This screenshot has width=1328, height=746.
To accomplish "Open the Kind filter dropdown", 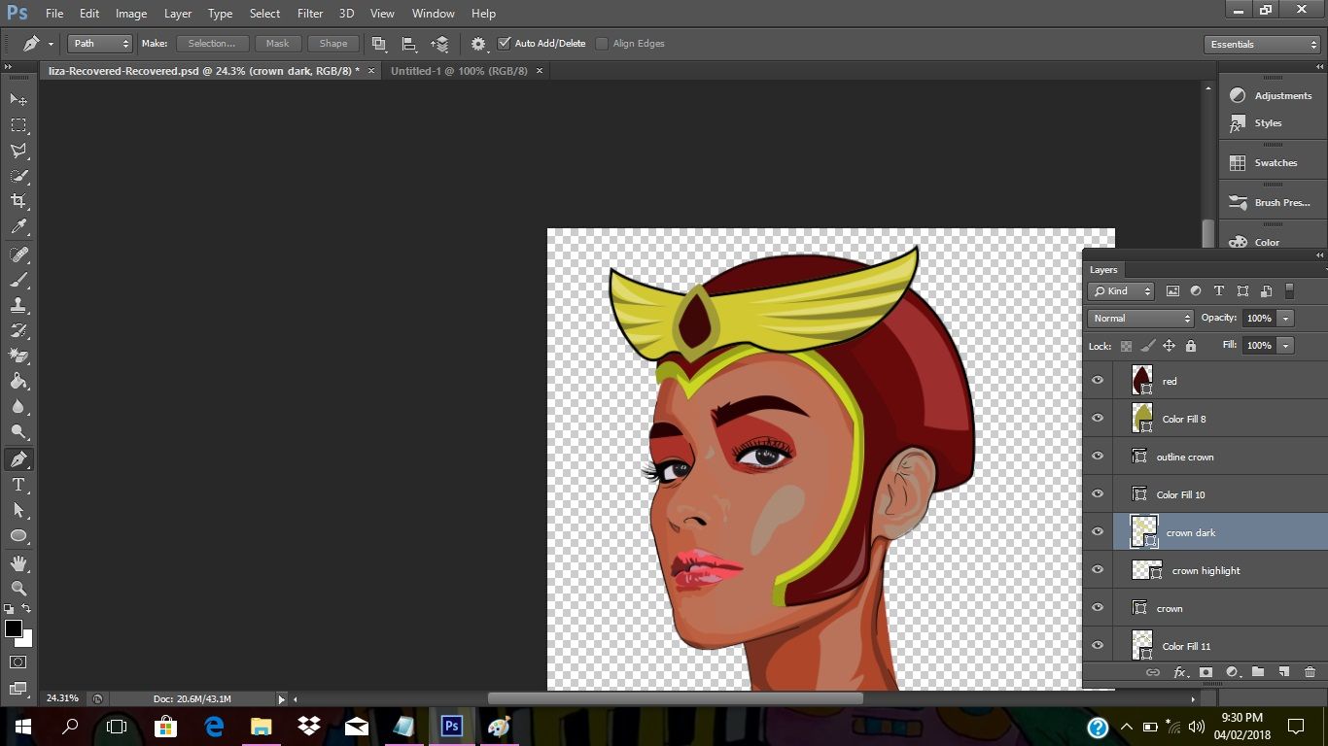I will click(x=1121, y=291).
